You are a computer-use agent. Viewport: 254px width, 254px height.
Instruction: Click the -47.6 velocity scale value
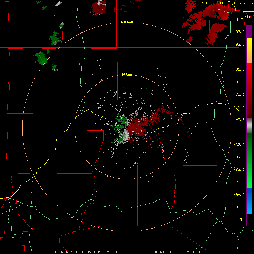coord(239,157)
